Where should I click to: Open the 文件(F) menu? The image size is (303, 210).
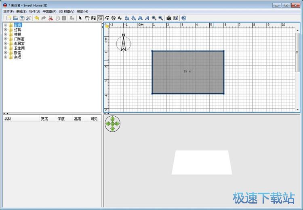(8, 11)
